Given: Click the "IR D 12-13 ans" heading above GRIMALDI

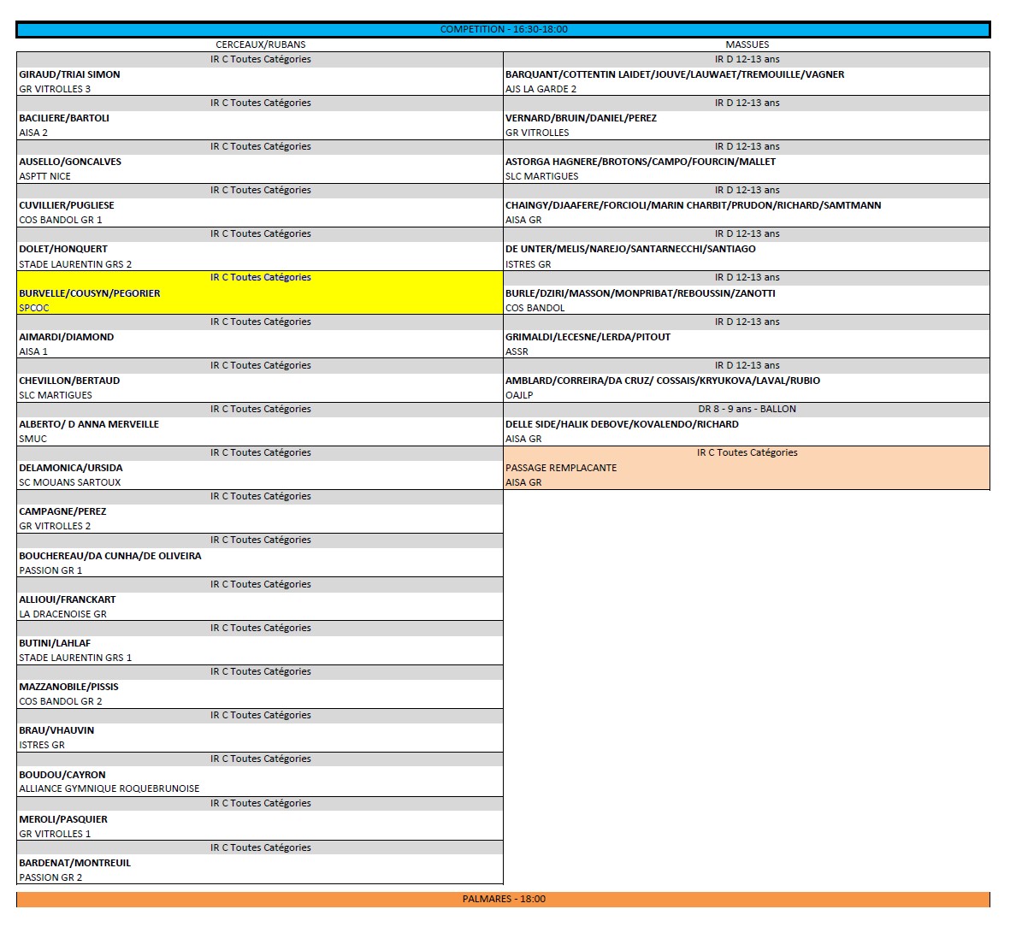Looking at the screenshot, I should point(747,322).
